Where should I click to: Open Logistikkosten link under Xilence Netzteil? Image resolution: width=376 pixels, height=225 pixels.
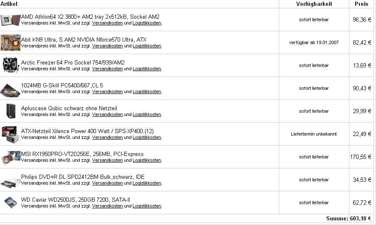click(x=147, y=137)
